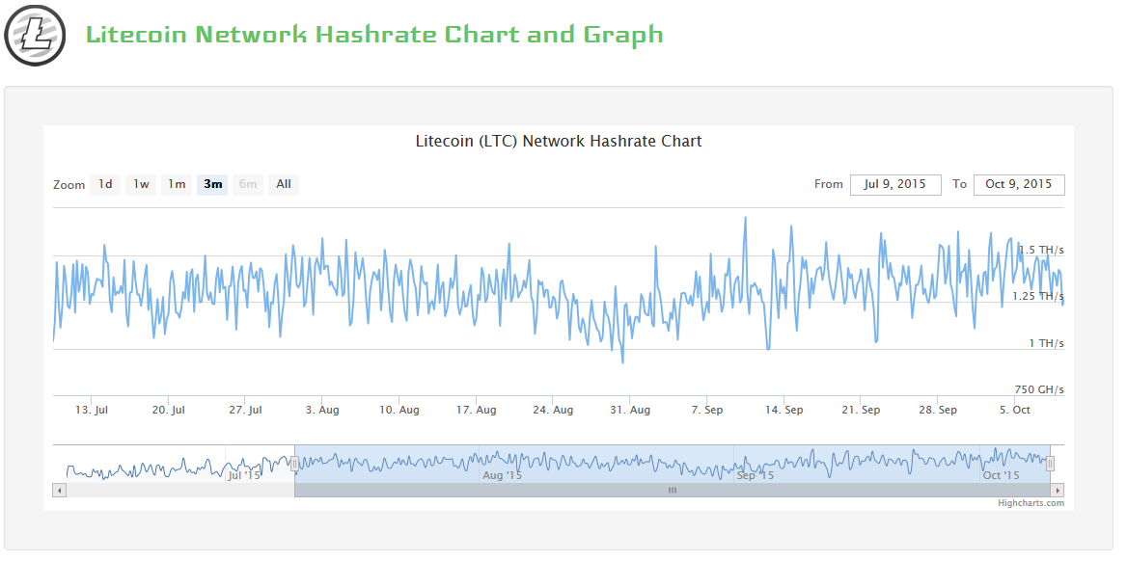Click the From date field Jul 9, 2015

pyautogui.click(x=895, y=185)
